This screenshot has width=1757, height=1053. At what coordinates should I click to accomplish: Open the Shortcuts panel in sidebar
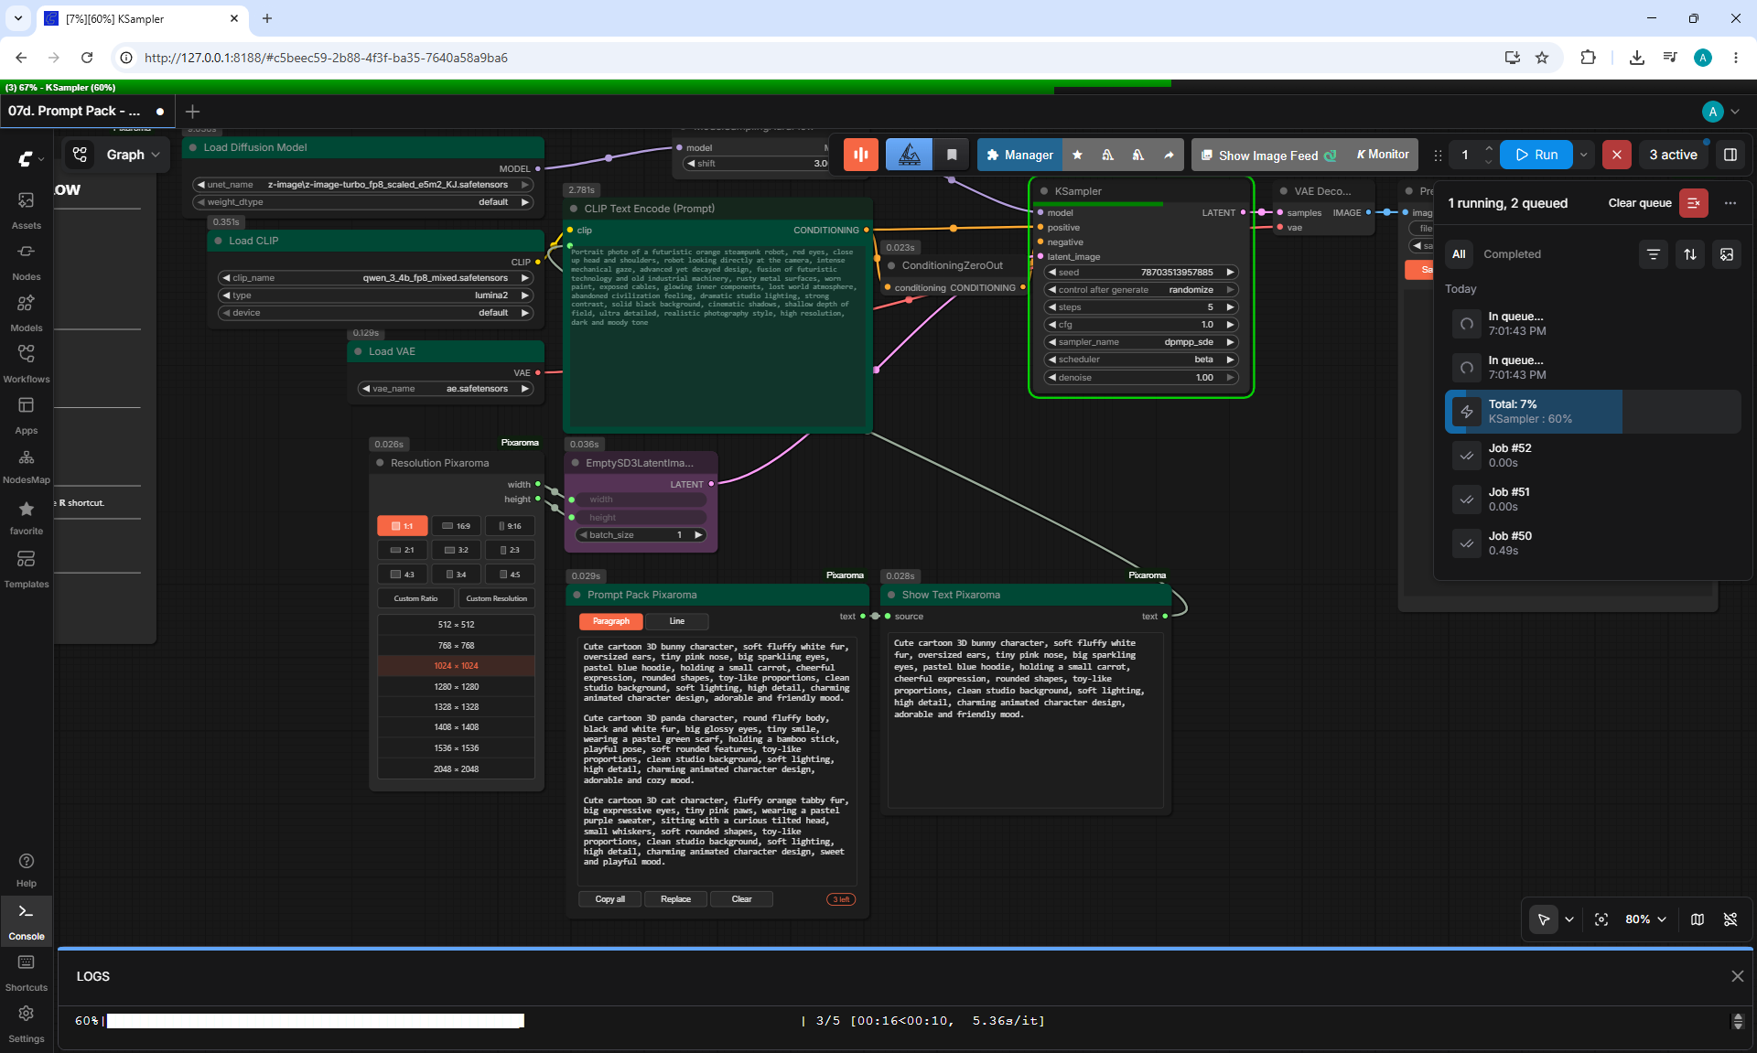point(27,972)
